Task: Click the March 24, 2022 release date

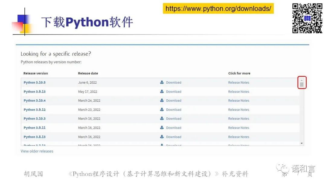Action: tap(89, 101)
